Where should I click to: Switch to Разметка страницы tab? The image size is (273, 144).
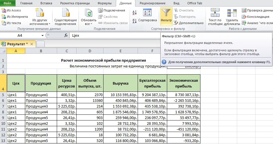pyautogui.click(x=75, y=3)
